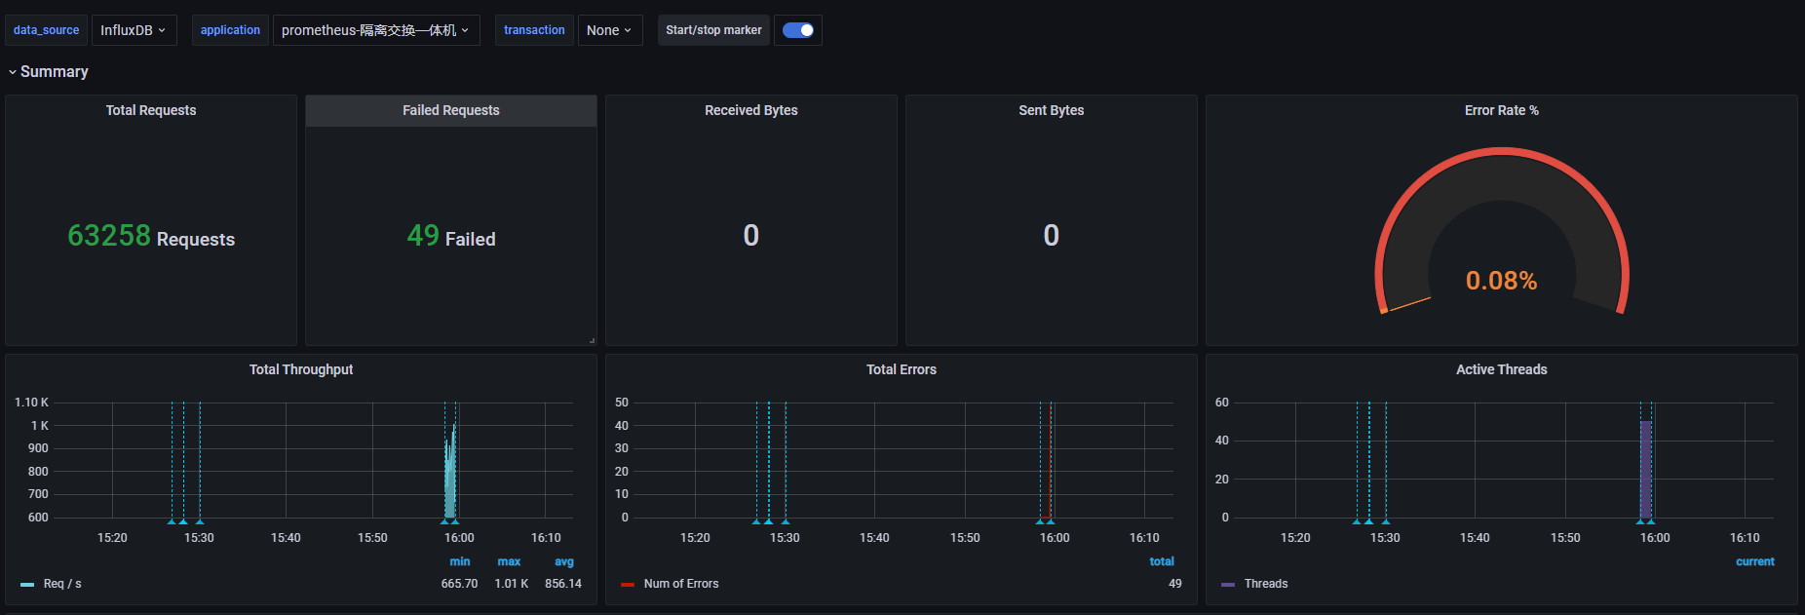1805x615 pixels.
Task: Toggle the Req / s legend series
Action: click(x=62, y=584)
